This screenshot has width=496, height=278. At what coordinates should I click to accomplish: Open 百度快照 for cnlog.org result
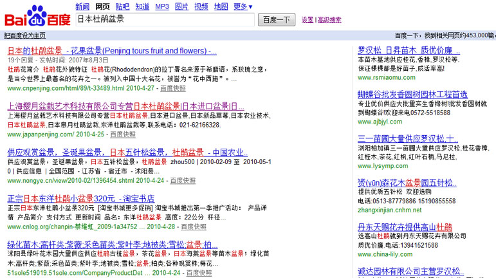click(194, 227)
